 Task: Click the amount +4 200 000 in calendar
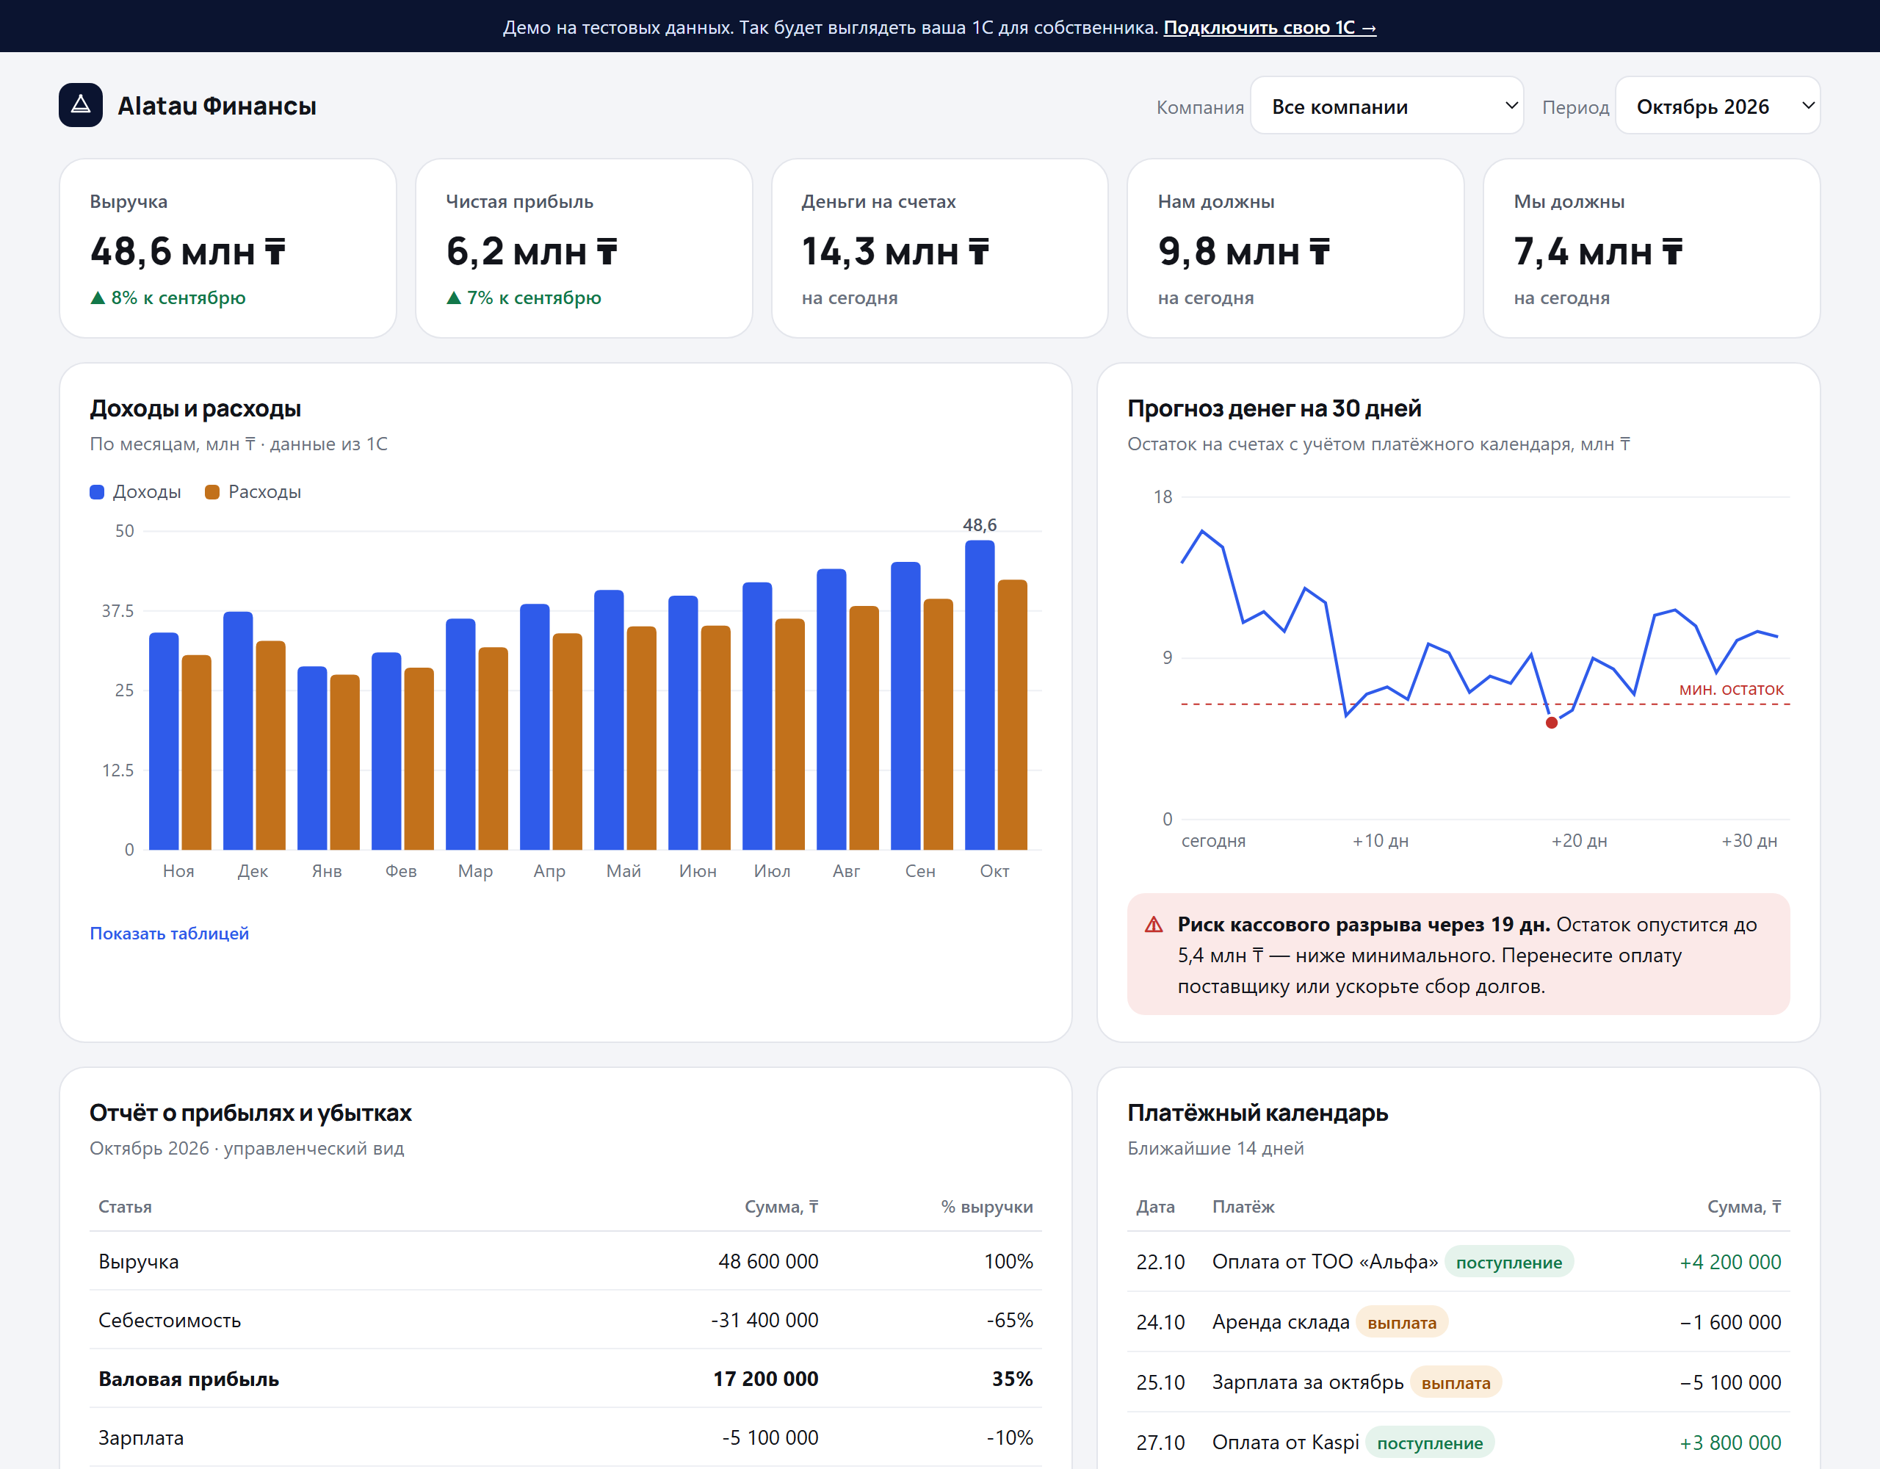point(1730,1263)
